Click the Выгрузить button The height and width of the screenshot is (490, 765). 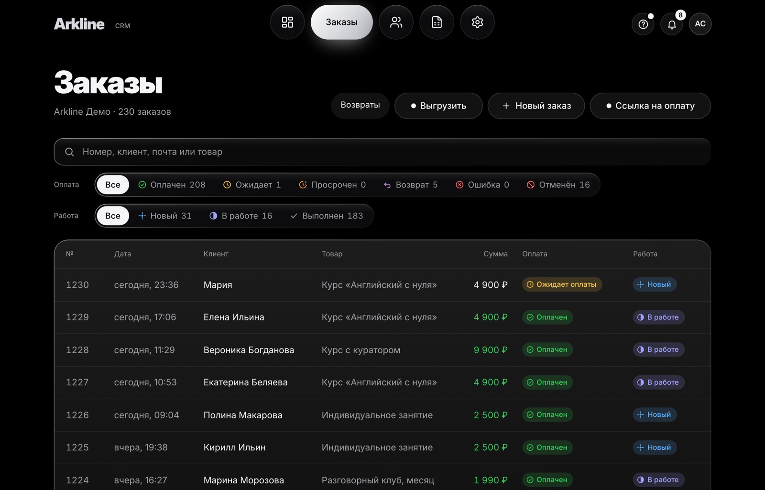point(438,106)
